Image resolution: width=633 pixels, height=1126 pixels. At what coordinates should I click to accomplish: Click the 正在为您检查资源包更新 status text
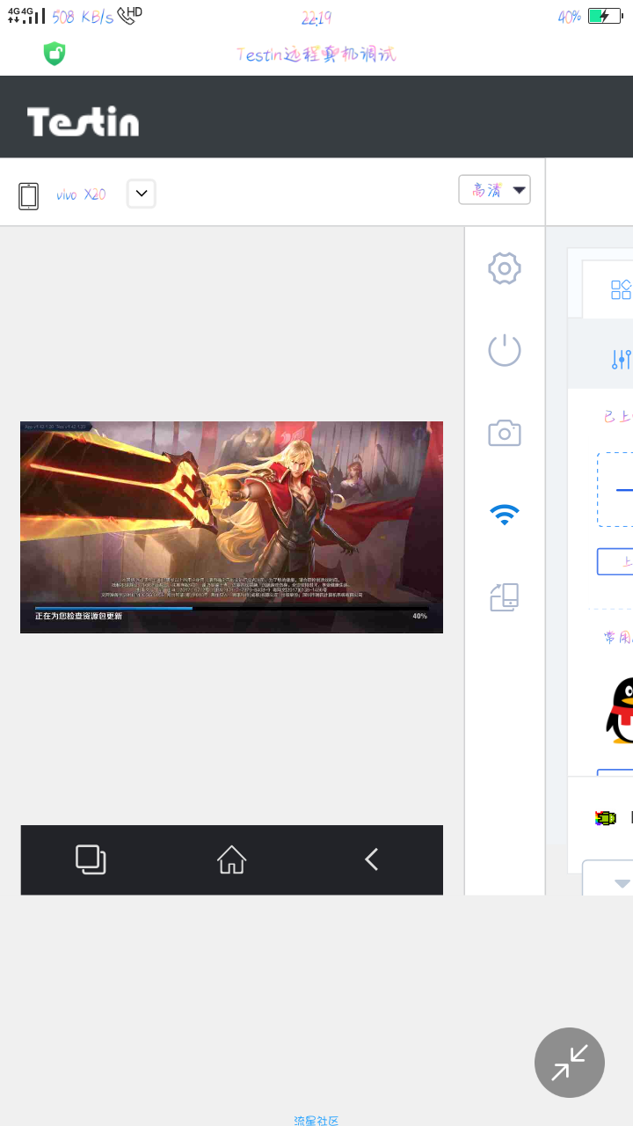point(78,617)
